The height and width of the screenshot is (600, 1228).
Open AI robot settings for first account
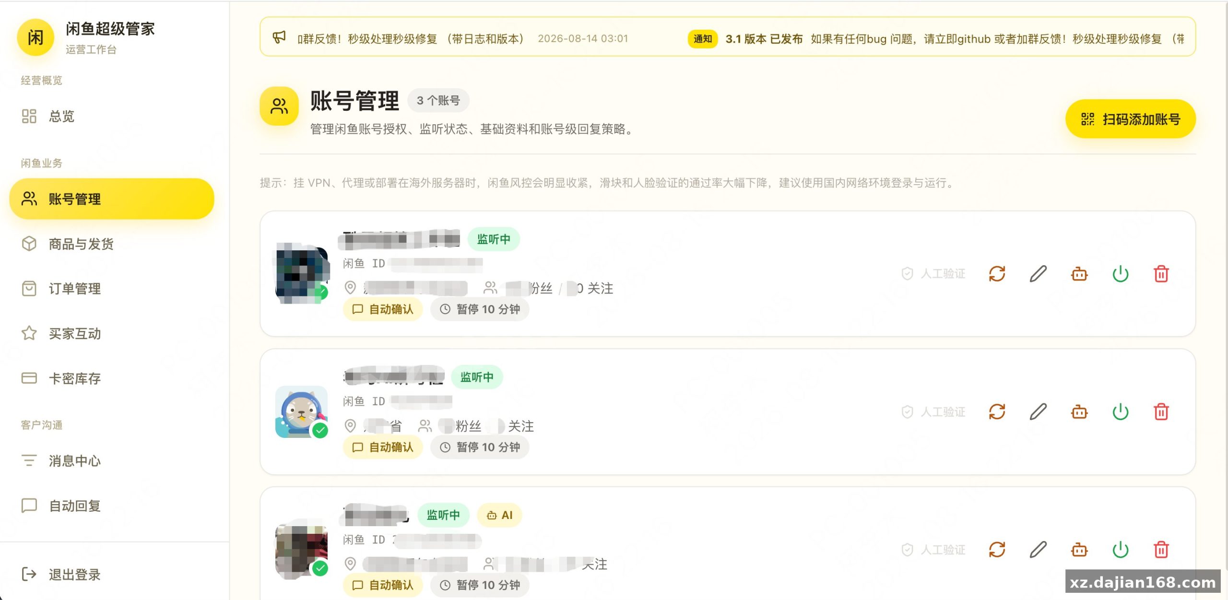point(1079,274)
